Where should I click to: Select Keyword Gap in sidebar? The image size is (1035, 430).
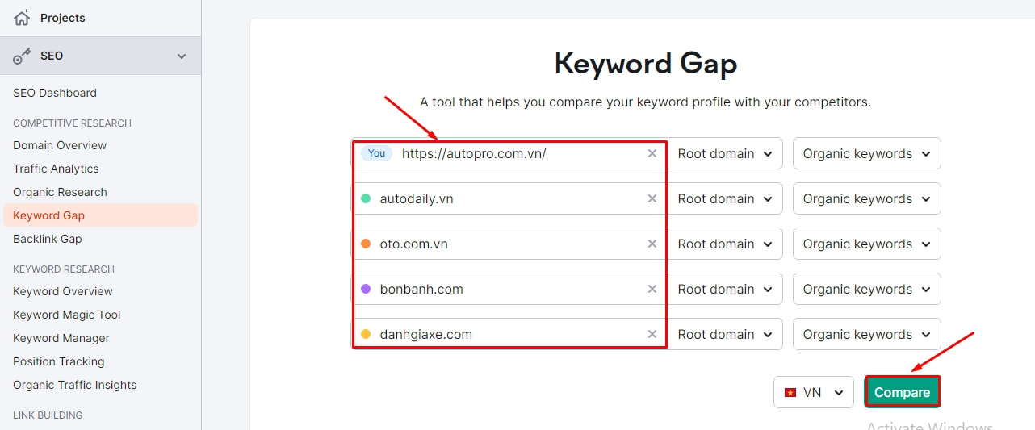point(100,215)
